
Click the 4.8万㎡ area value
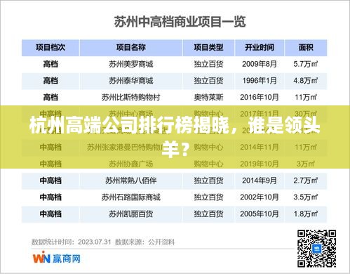(306, 81)
